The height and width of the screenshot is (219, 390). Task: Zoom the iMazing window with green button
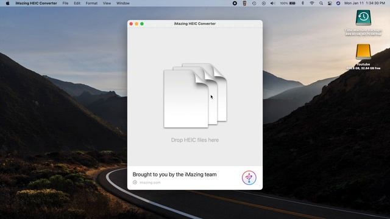point(142,24)
